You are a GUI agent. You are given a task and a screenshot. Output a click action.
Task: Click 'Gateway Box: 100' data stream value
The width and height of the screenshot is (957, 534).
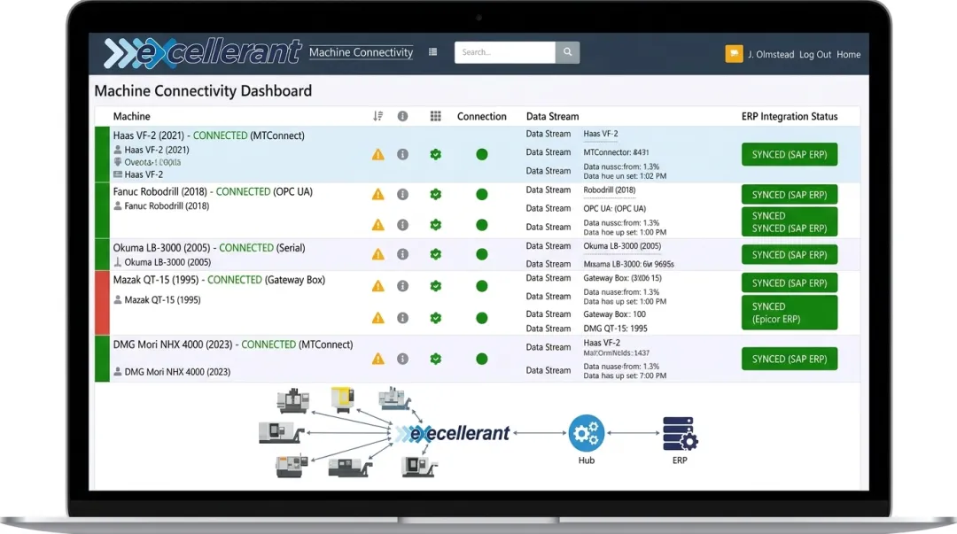(x=614, y=314)
